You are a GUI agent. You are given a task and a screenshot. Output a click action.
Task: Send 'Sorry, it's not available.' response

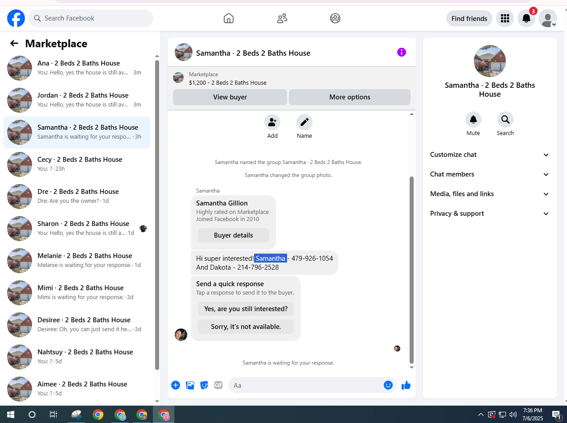[x=246, y=327]
